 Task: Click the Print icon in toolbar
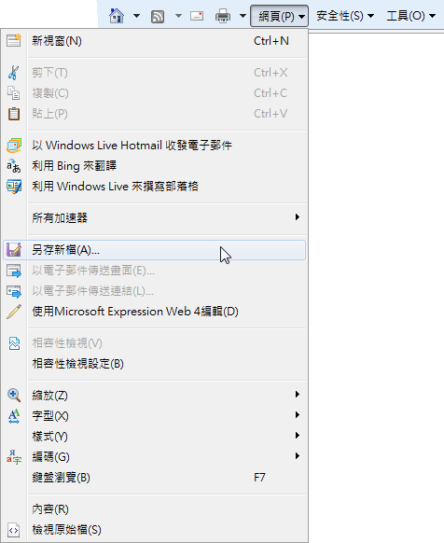pyautogui.click(x=223, y=16)
